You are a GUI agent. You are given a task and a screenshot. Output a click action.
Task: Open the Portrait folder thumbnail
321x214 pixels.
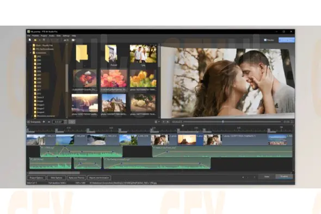(112, 54)
